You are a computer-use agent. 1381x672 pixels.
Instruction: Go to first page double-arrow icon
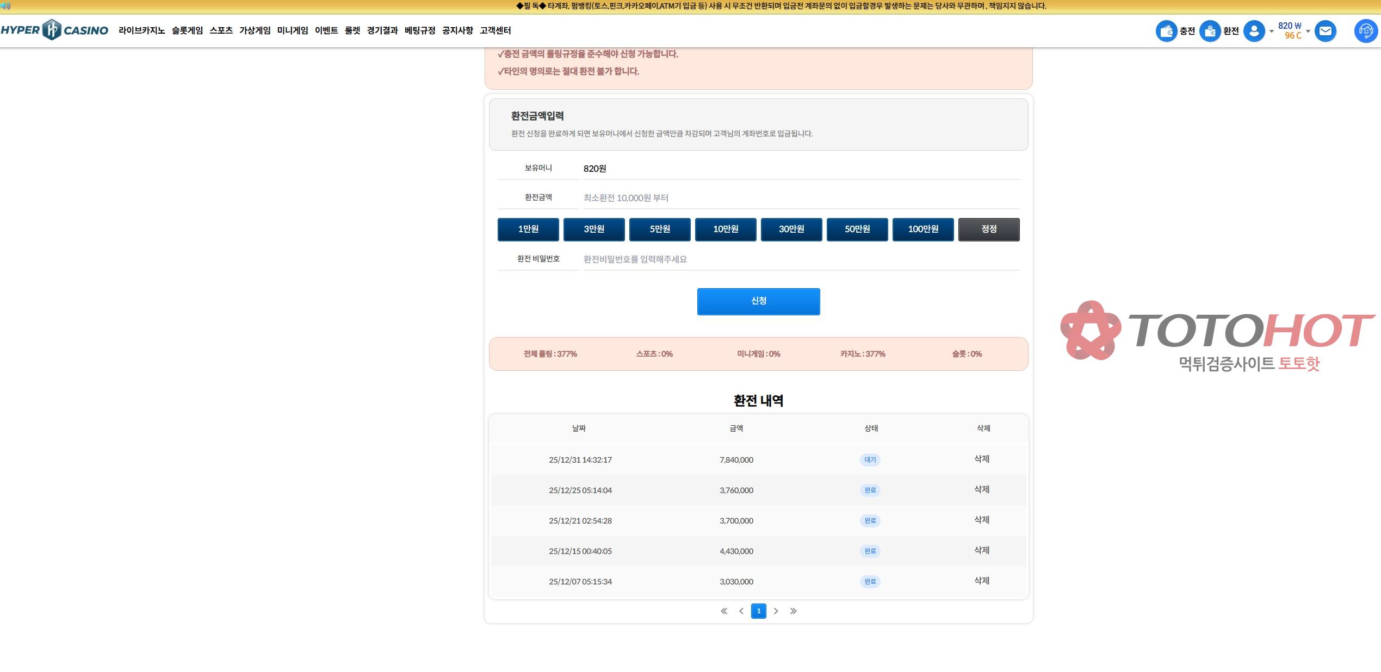click(x=724, y=611)
